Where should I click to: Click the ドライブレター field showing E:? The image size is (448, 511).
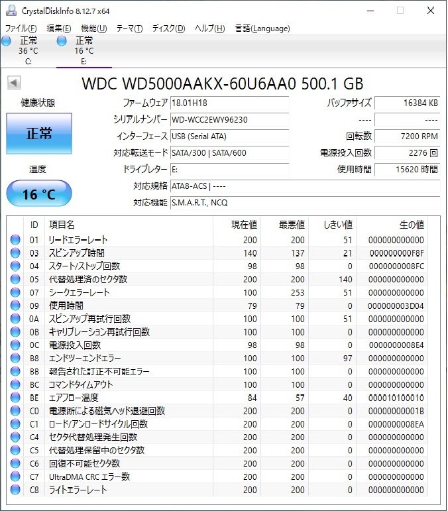[x=230, y=170]
